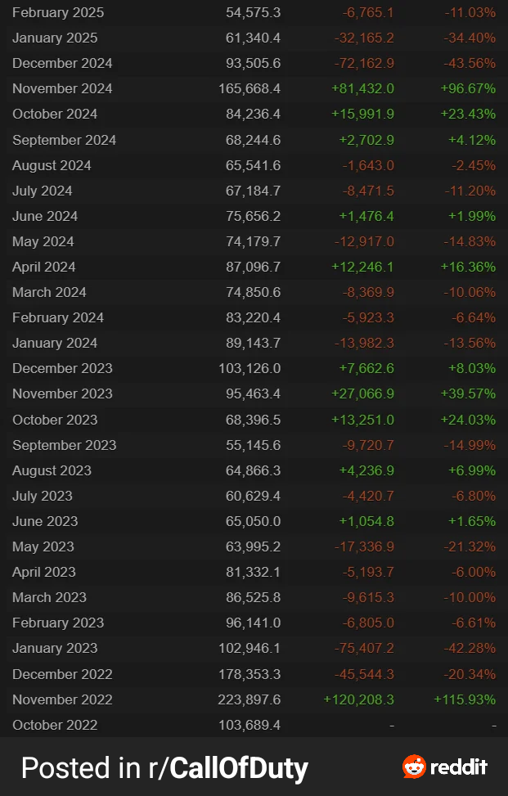Select the August 2023 row label
This screenshot has width=508, height=796.
[52, 470]
